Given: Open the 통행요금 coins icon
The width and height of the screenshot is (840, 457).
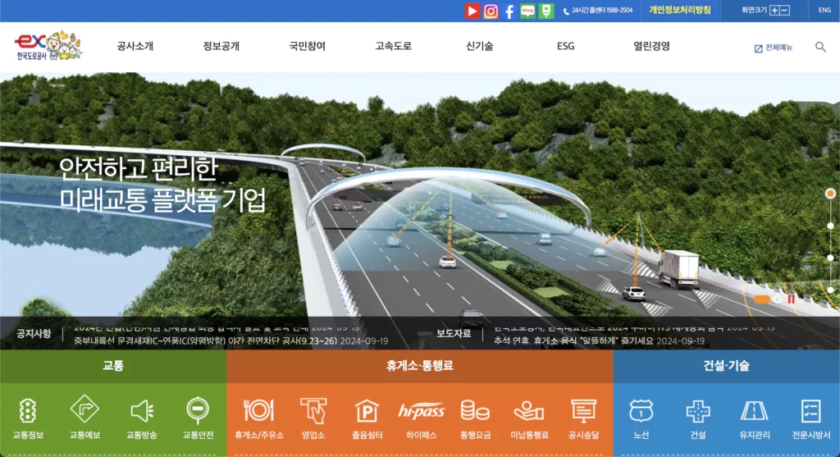Looking at the screenshot, I should click(x=475, y=410).
